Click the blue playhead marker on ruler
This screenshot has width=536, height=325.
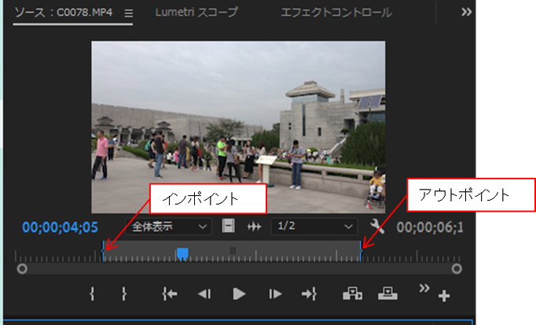(182, 254)
